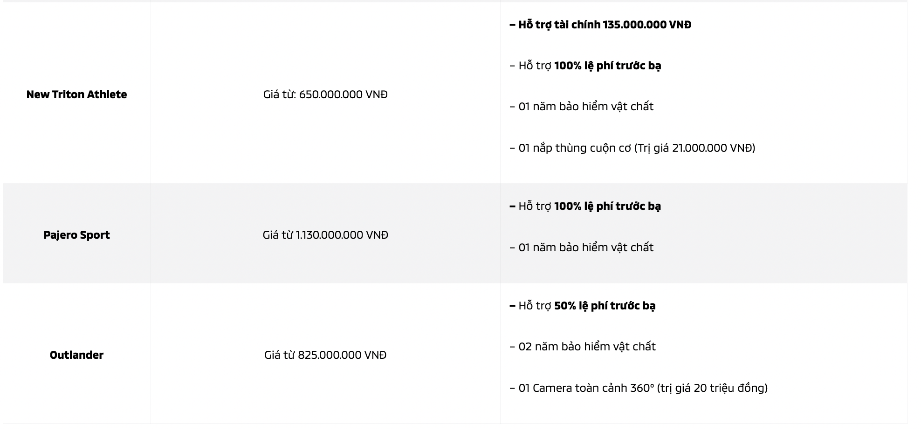Image resolution: width=921 pixels, height=429 pixels.
Task: Click Triton's 100% lệ phí trước bạ line
Action: [x=585, y=66]
